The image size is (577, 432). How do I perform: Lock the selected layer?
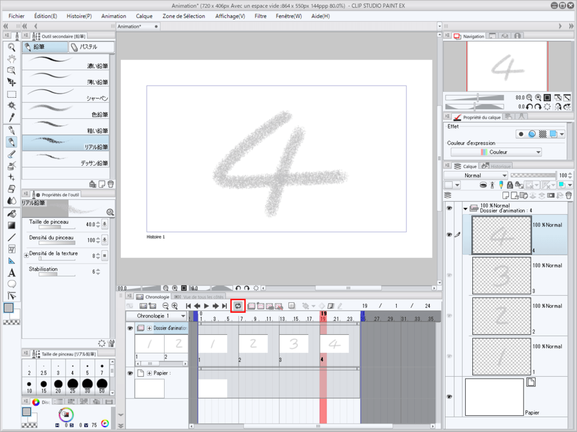point(510,185)
